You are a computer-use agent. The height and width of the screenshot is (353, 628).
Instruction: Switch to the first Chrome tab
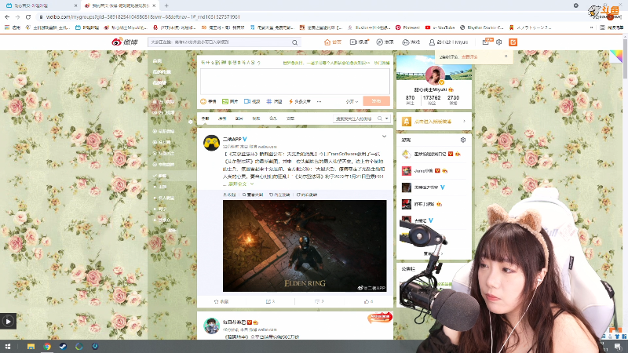coord(40,5)
